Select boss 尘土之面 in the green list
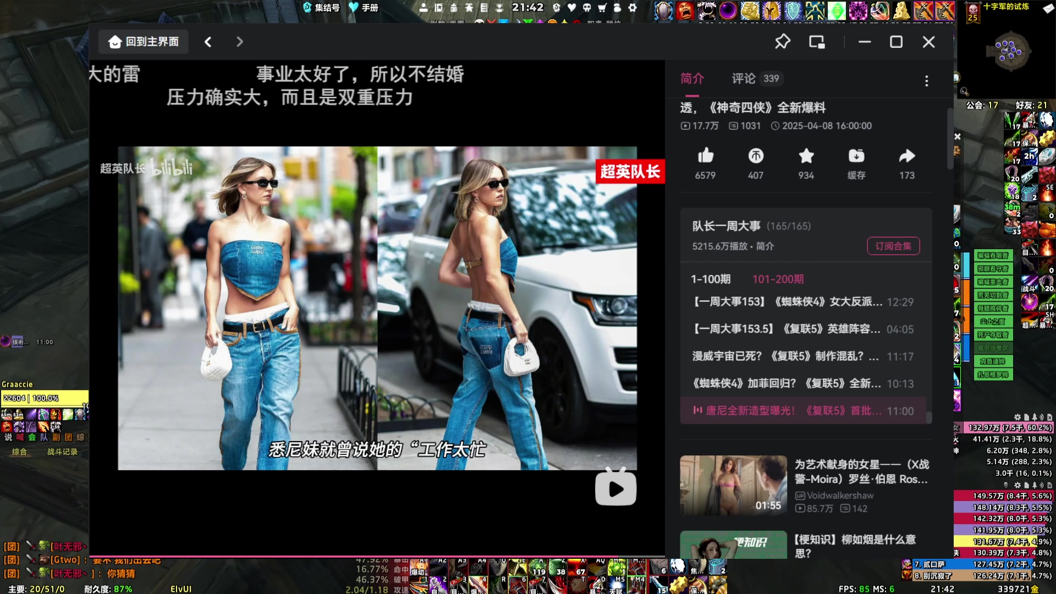 click(x=993, y=322)
